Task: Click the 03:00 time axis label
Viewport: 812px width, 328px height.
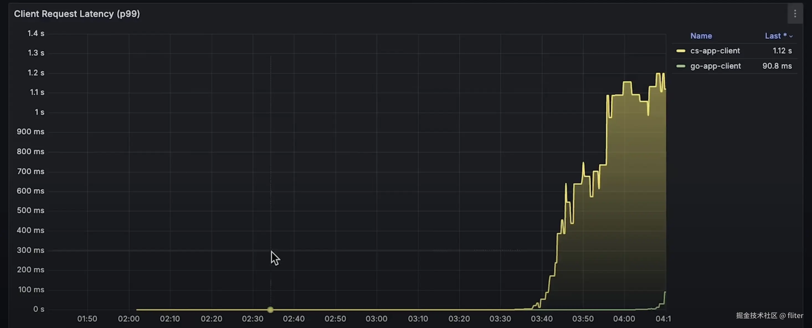Action: [x=376, y=319]
